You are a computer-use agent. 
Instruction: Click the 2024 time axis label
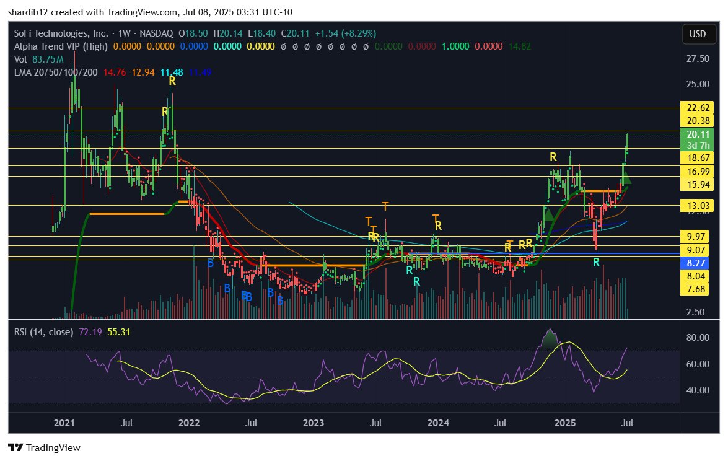pos(438,423)
